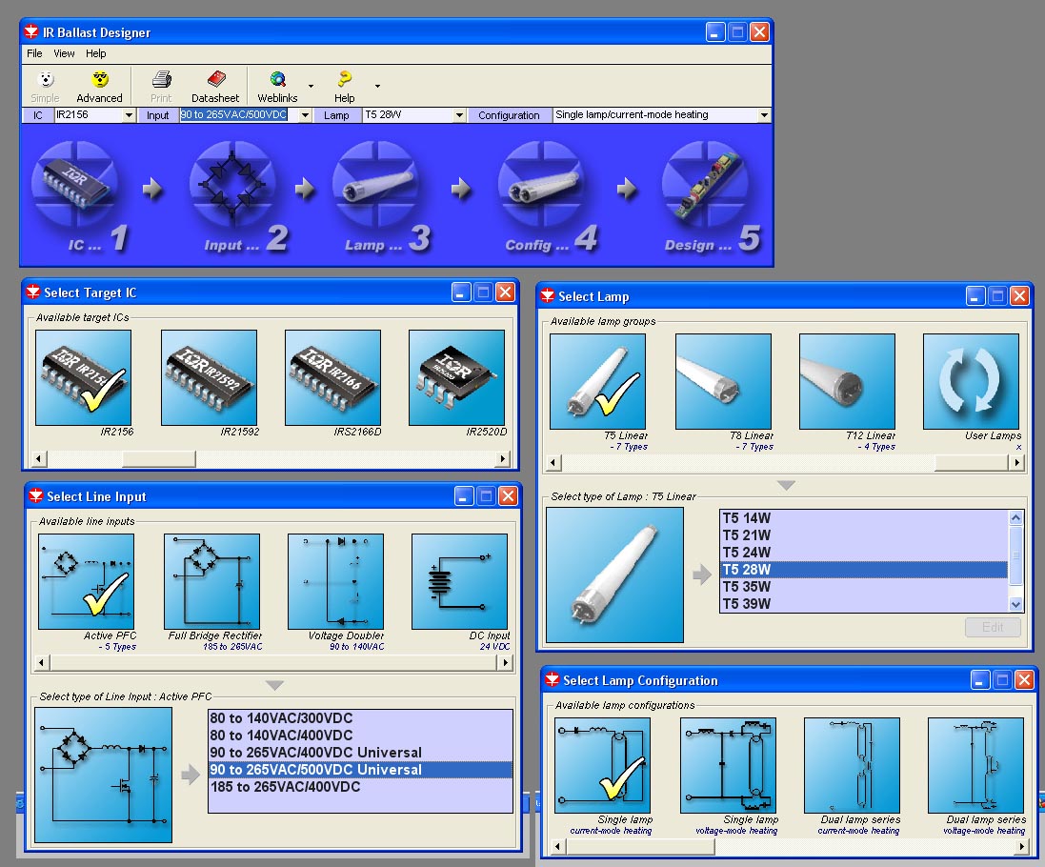The height and width of the screenshot is (867, 1045).
Task: Click the Active PFC circuit preview image
Action: click(x=103, y=775)
